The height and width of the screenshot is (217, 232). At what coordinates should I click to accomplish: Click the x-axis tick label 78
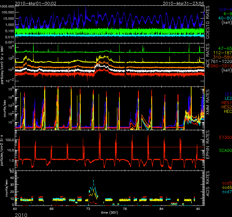pyautogui.click(x=125, y=209)
